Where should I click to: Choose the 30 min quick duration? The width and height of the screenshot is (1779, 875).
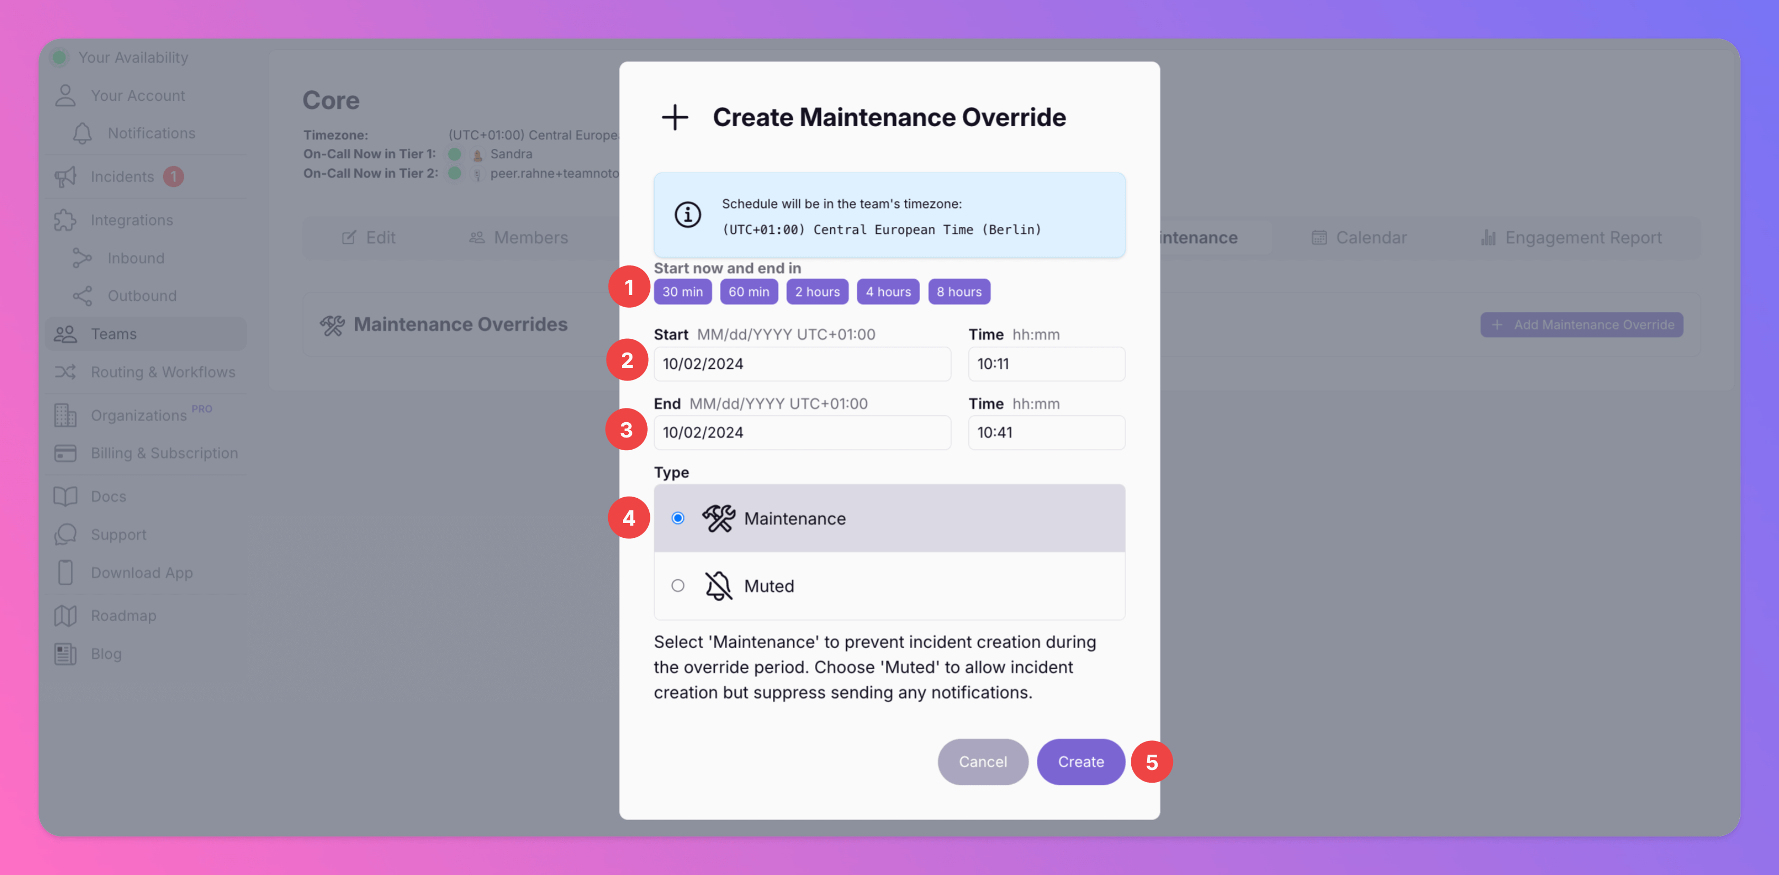coord(683,292)
